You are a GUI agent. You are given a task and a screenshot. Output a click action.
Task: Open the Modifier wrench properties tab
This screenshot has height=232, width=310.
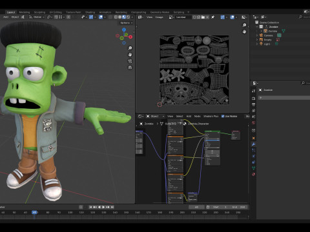pos(253,144)
